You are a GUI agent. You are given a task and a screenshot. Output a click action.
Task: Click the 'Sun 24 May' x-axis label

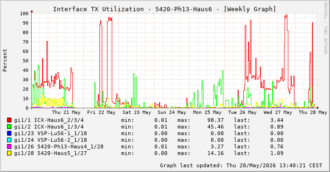pos(172,112)
